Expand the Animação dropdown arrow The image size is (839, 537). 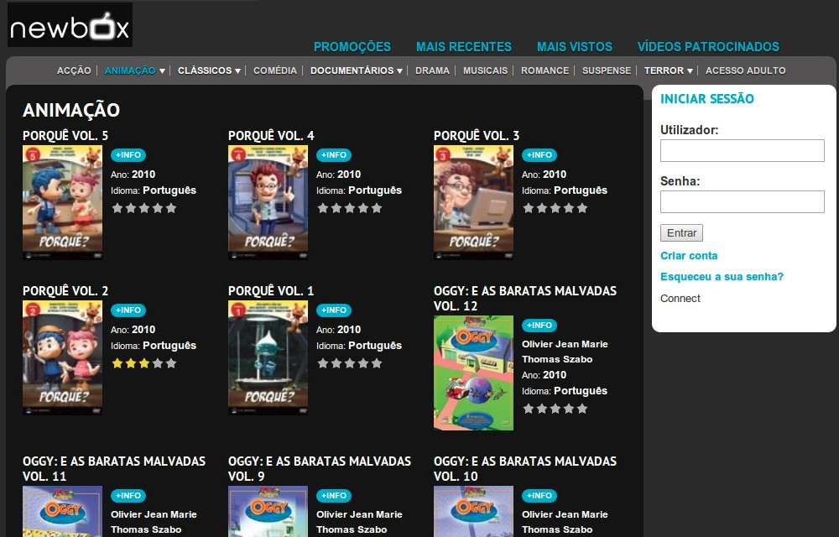pyautogui.click(x=162, y=71)
